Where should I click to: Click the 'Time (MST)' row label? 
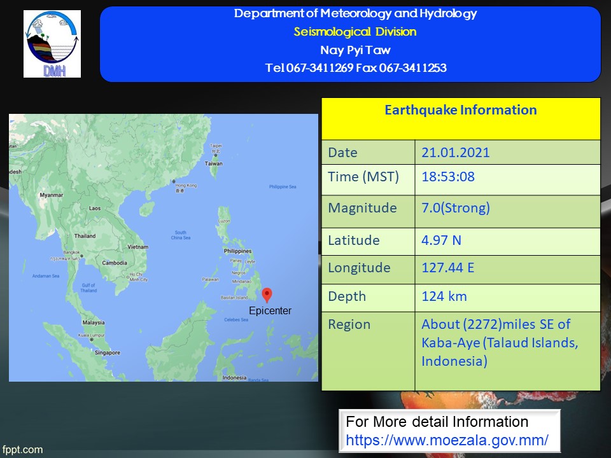coord(363,177)
